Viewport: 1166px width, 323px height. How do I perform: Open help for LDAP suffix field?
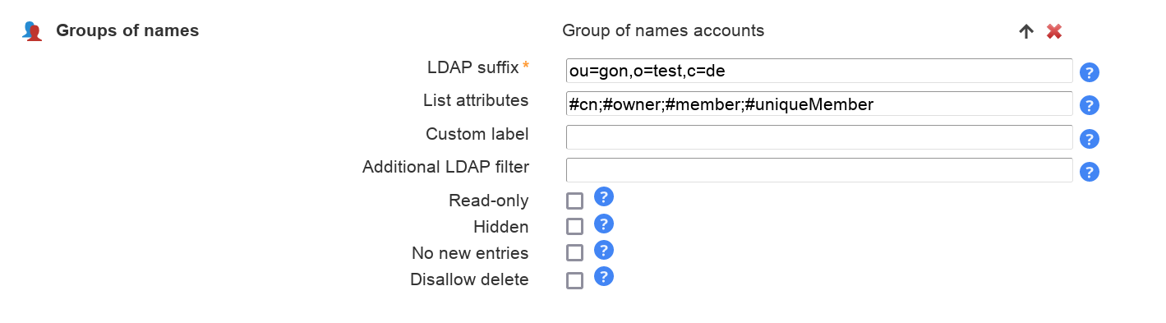coord(1090,72)
